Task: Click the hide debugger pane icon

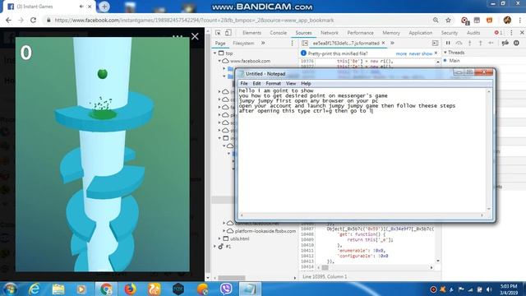Action: click(435, 43)
